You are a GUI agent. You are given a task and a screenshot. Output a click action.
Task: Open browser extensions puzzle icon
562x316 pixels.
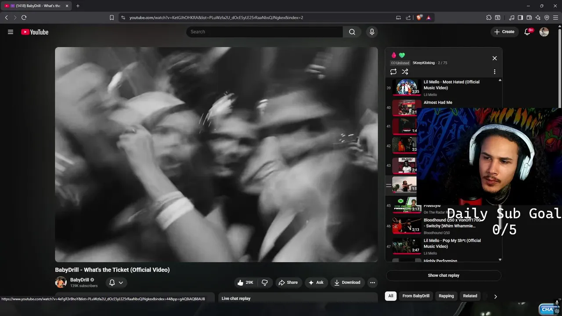click(x=489, y=18)
